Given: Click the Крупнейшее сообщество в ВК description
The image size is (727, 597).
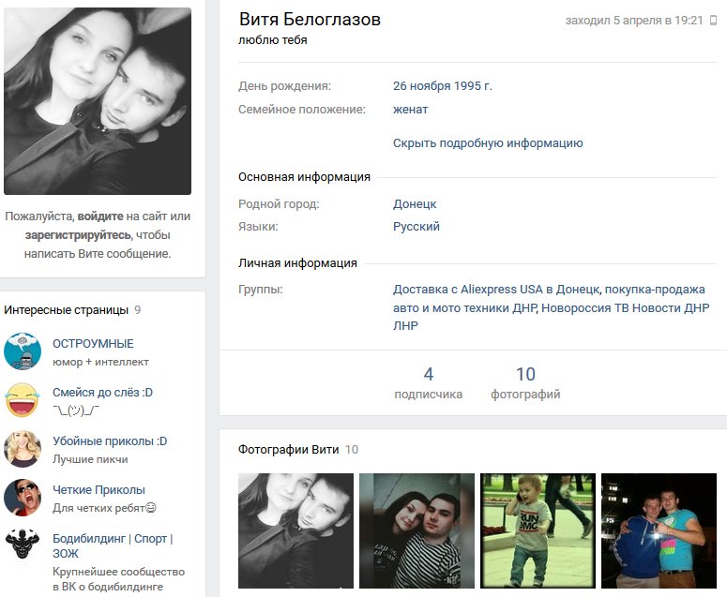Looking at the screenshot, I should (x=119, y=579).
